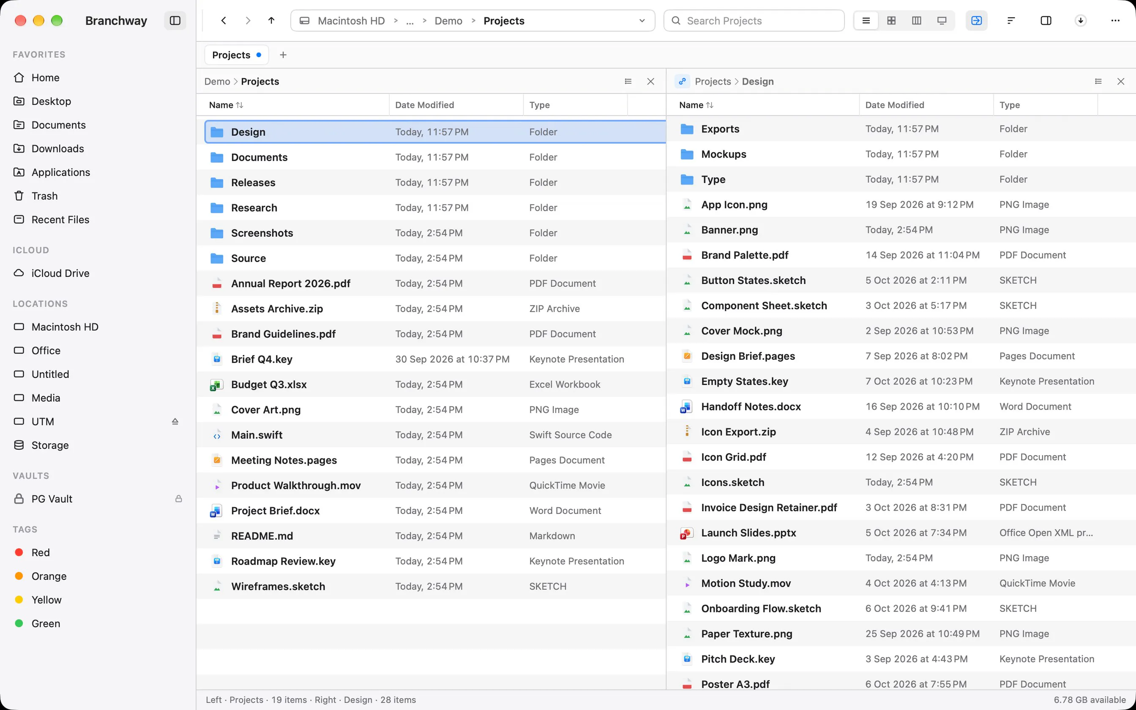Screen dimensions: 1136x710
Task: Toggle the linked pane navigation button
Action: coord(976,21)
